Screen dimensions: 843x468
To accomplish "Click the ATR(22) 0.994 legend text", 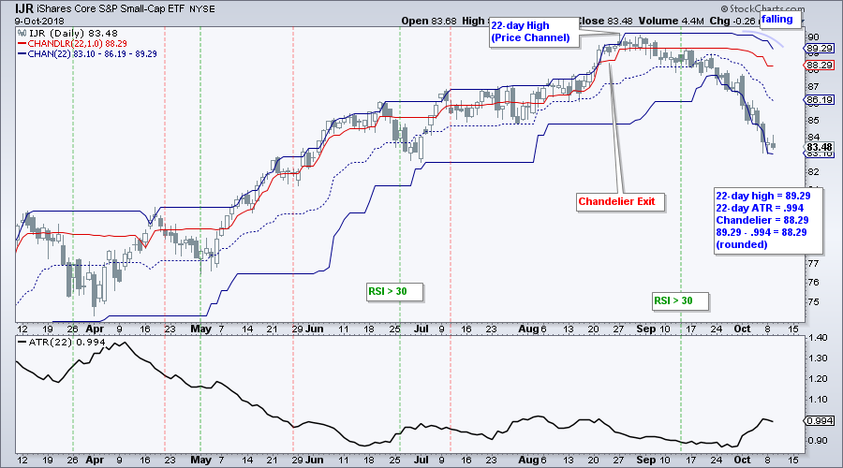I will [x=67, y=343].
